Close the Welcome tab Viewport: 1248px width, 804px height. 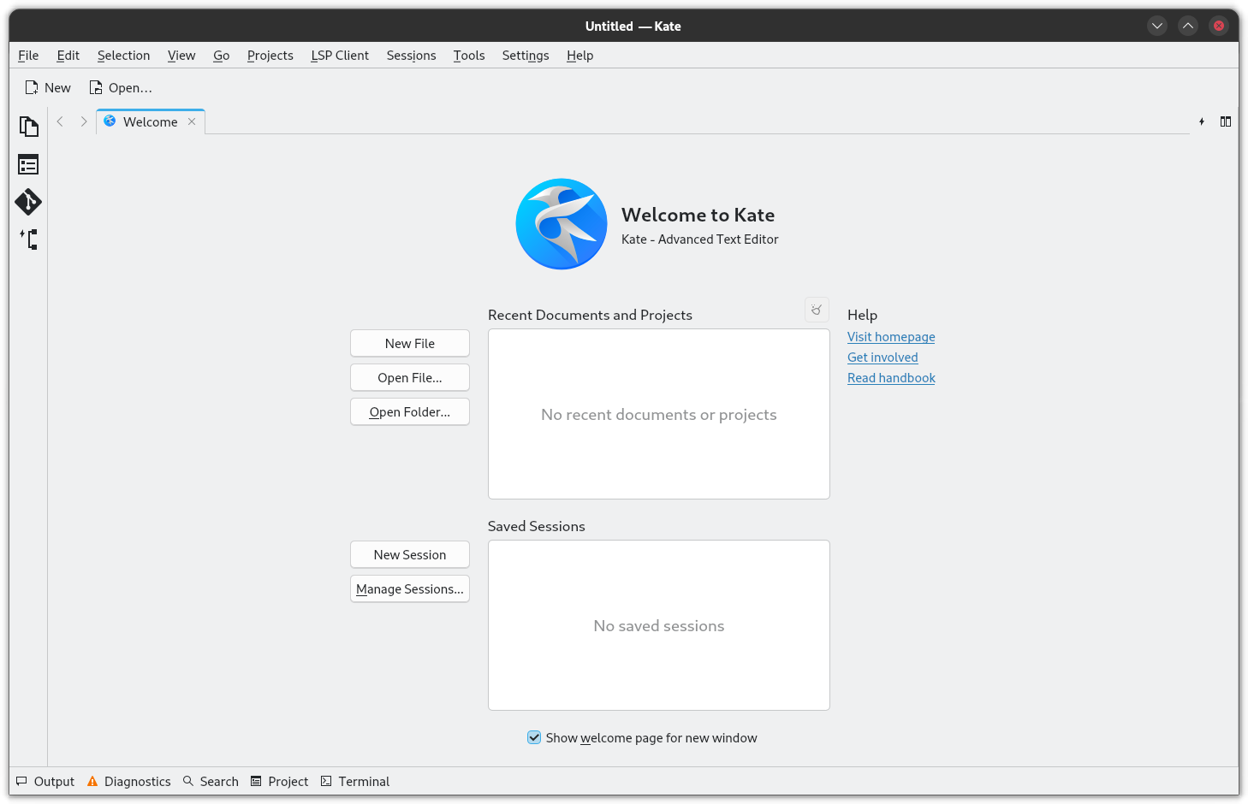(192, 121)
